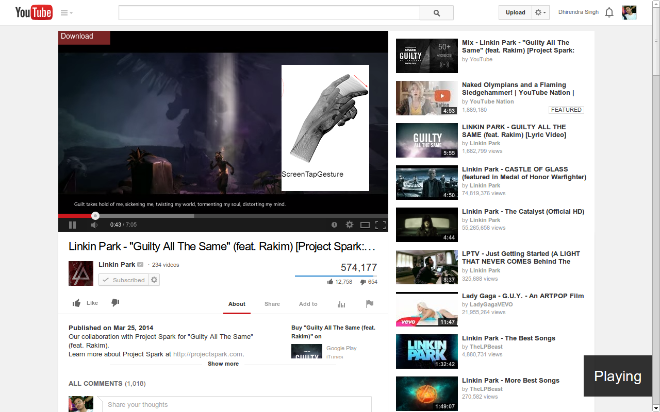Enter fullscreen mode

point(381,225)
